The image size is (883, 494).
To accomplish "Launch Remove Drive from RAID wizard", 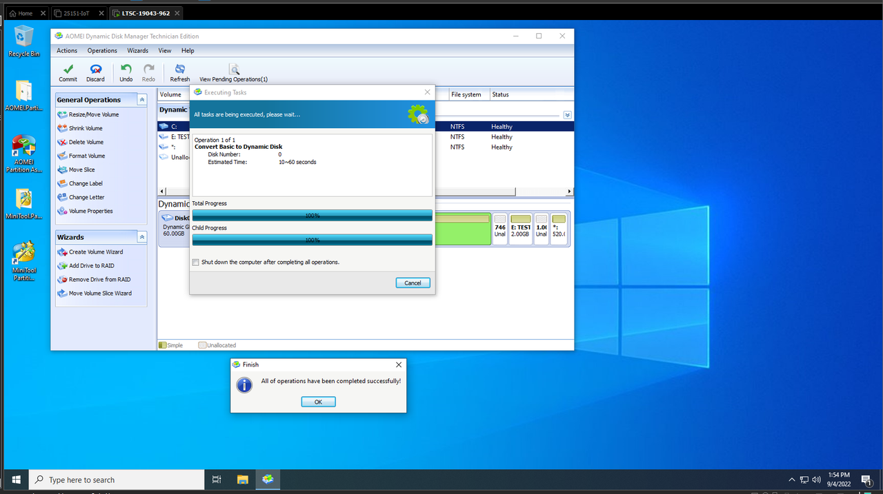I will click(94, 280).
